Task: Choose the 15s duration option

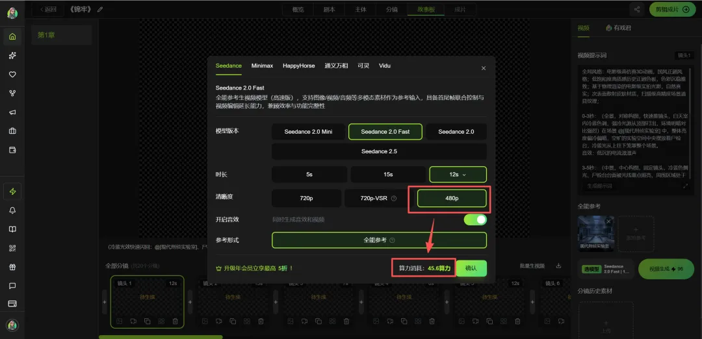Action: 388,175
